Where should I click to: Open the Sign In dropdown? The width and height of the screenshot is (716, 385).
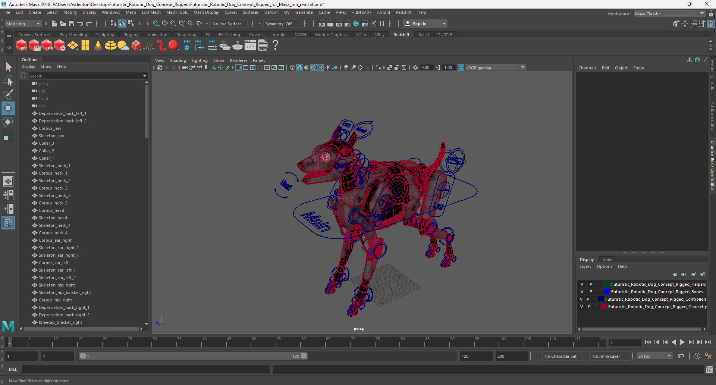pos(425,24)
